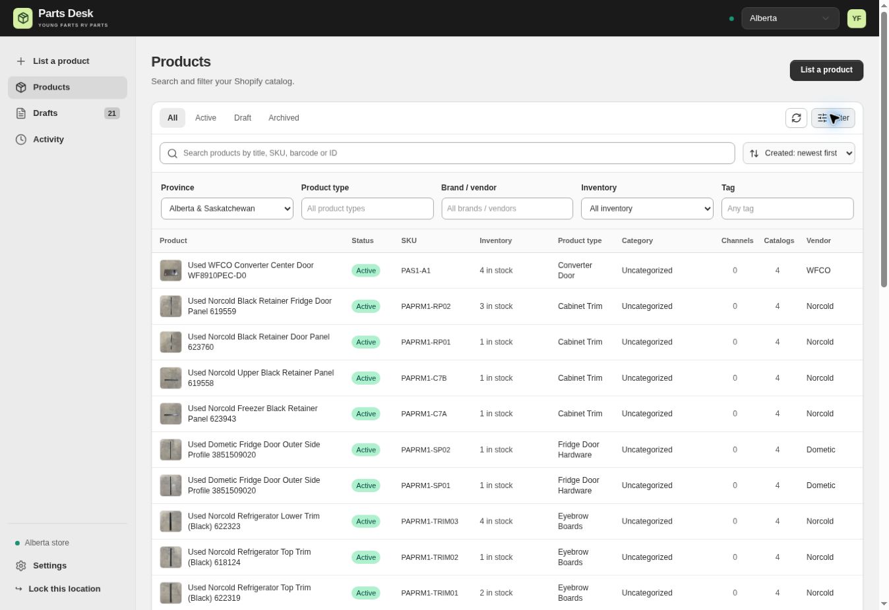889x610 pixels.
Task: Click the All product types combo box
Action: 367,209
